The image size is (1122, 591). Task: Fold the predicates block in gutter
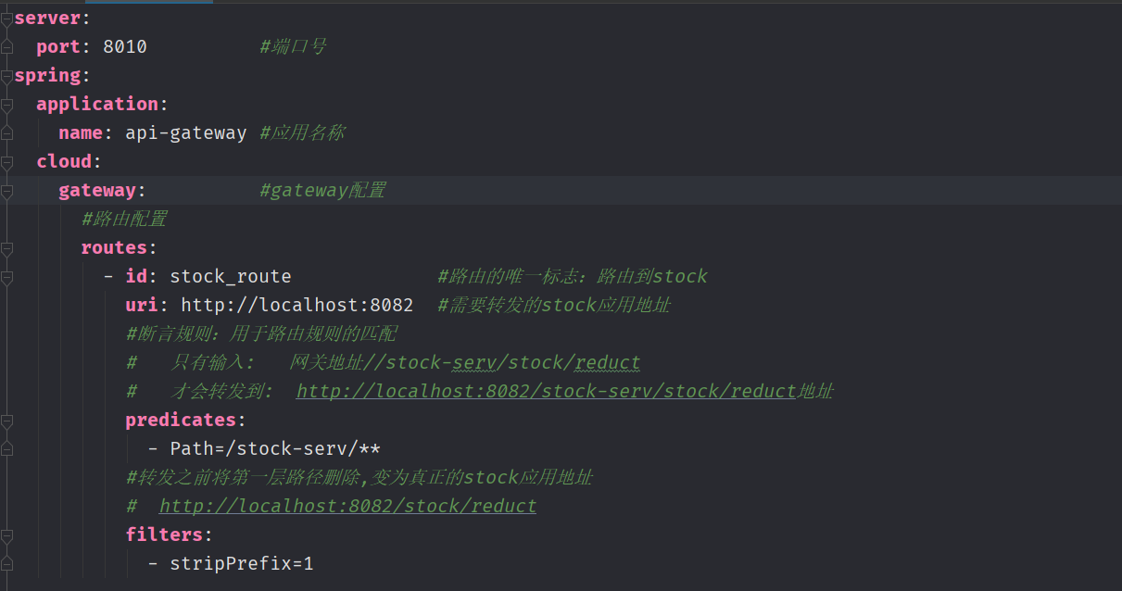coord(6,421)
